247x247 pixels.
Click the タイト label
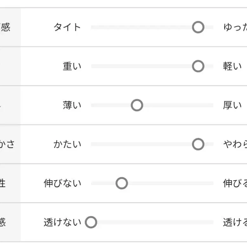(x=67, y=27)
